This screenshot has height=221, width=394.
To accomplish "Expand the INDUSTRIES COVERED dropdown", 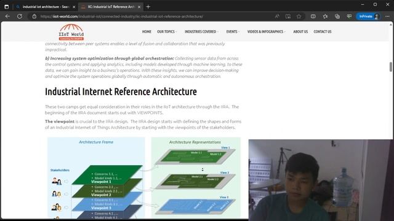I will (201, 31).
